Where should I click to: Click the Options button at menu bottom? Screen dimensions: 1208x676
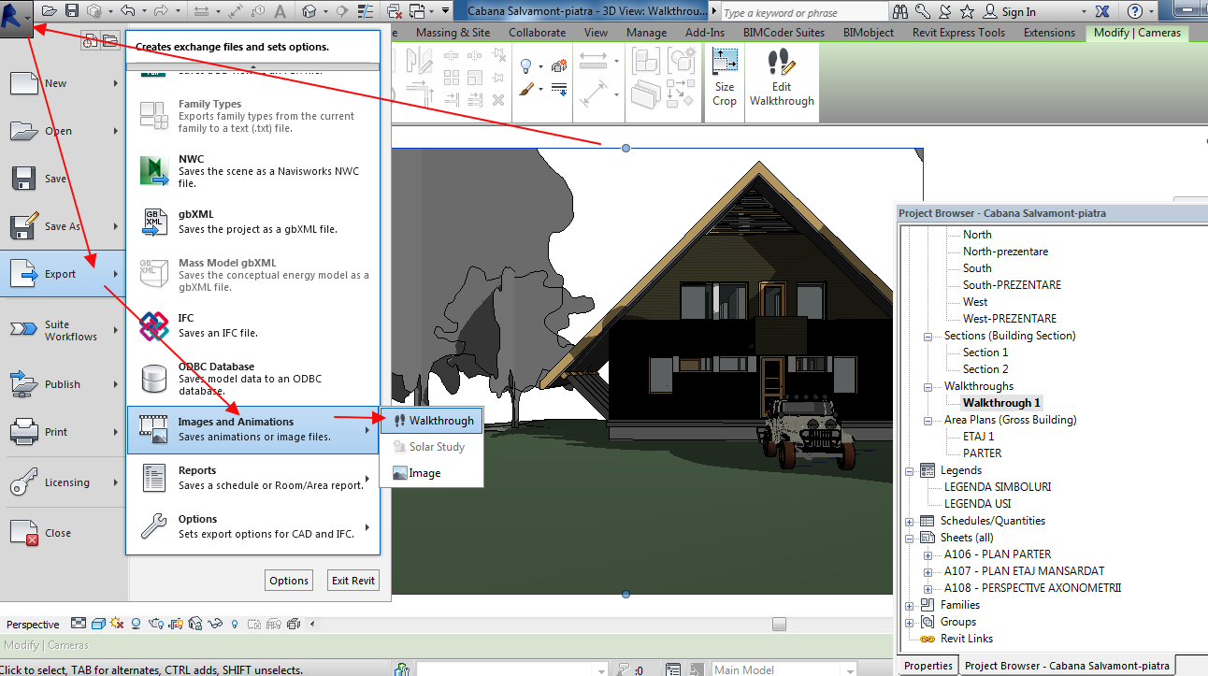pyautogui.click(x=289, y=581)
